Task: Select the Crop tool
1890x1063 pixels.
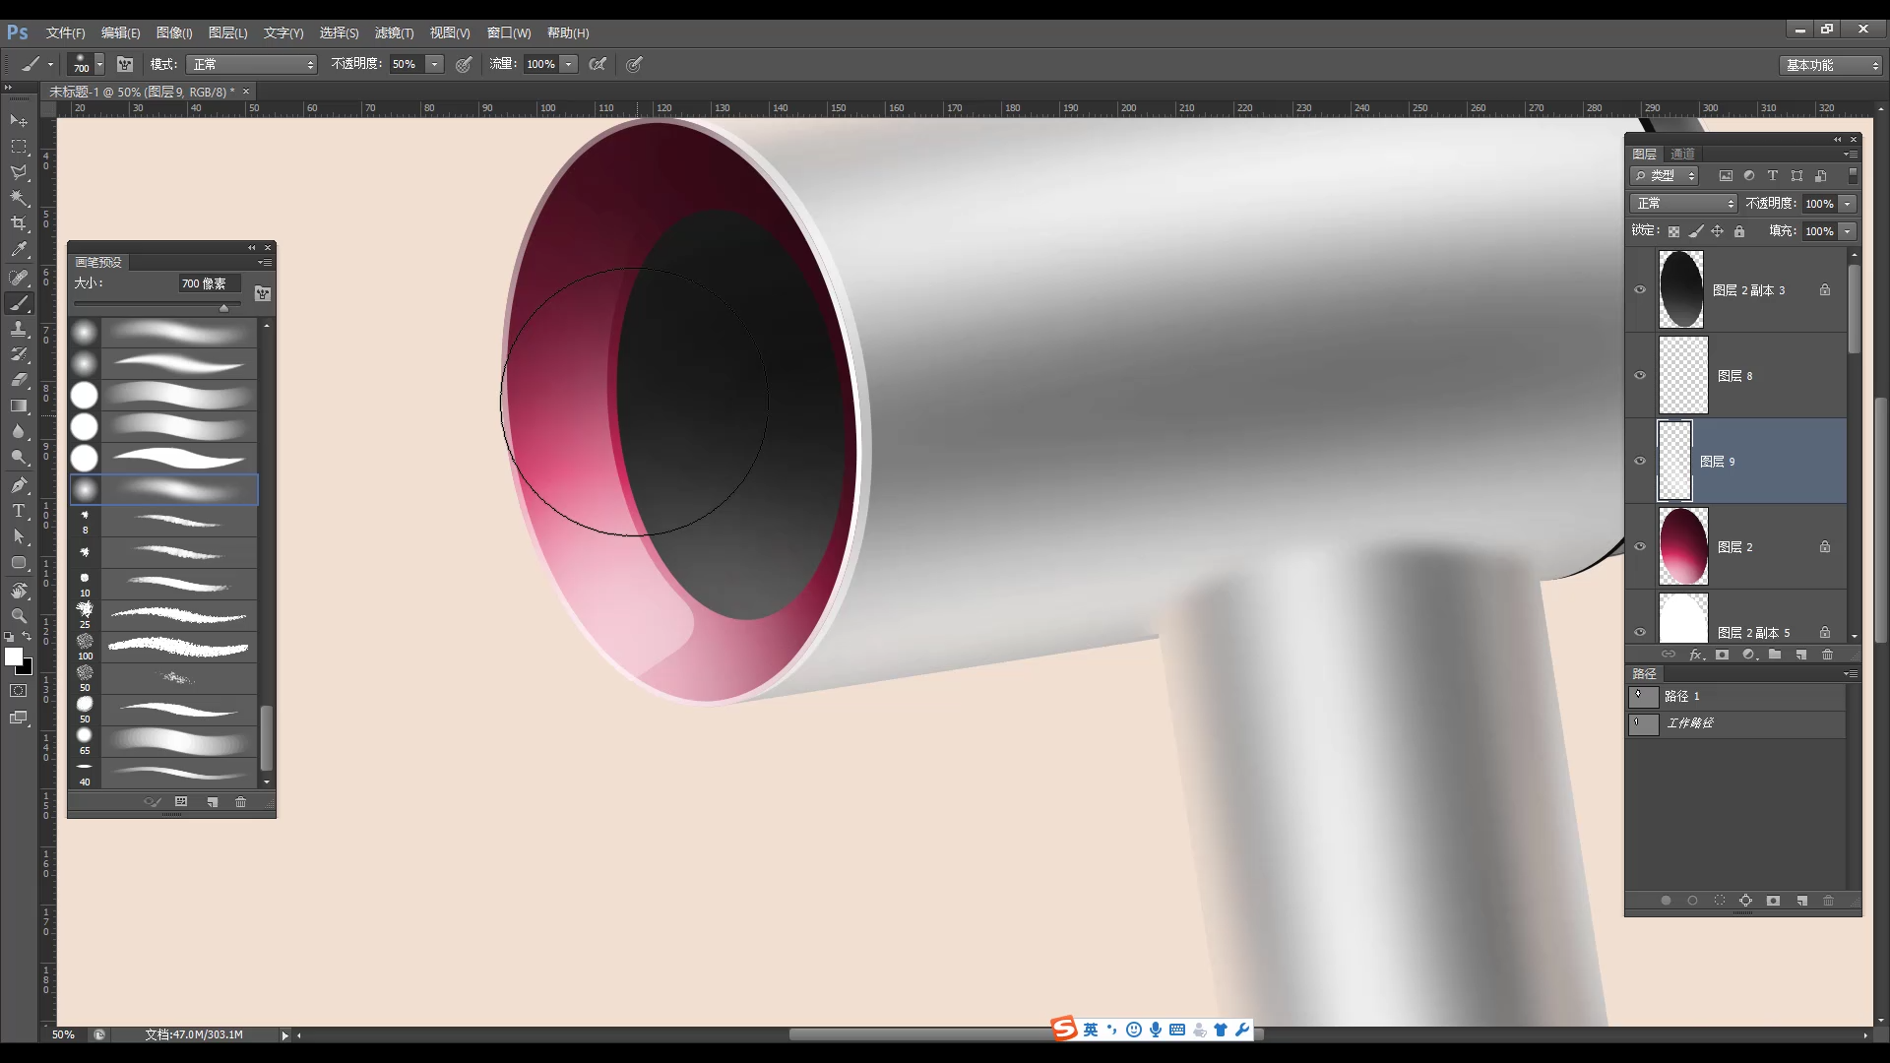Action: click(x=18, y=223)
